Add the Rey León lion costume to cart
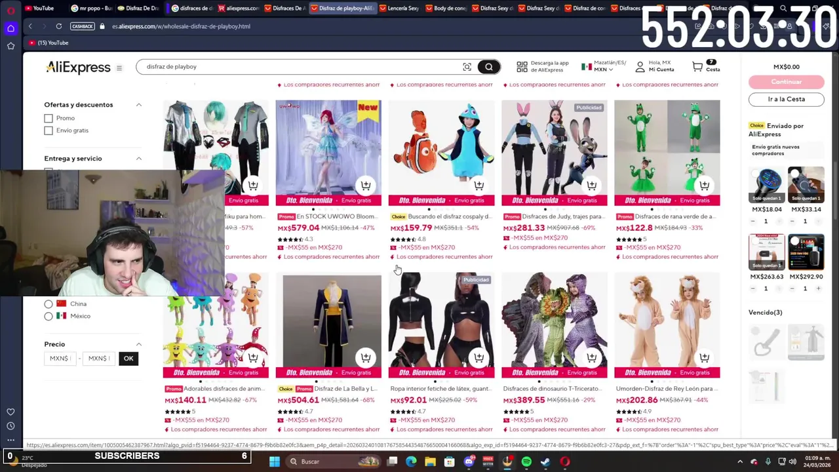 tap(704, 358)
